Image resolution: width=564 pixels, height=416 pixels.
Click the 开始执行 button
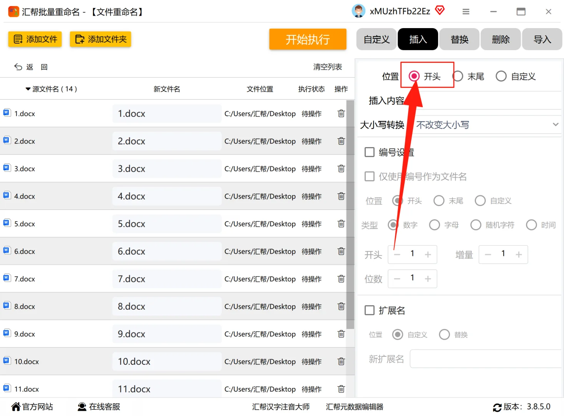coord(307,39)
